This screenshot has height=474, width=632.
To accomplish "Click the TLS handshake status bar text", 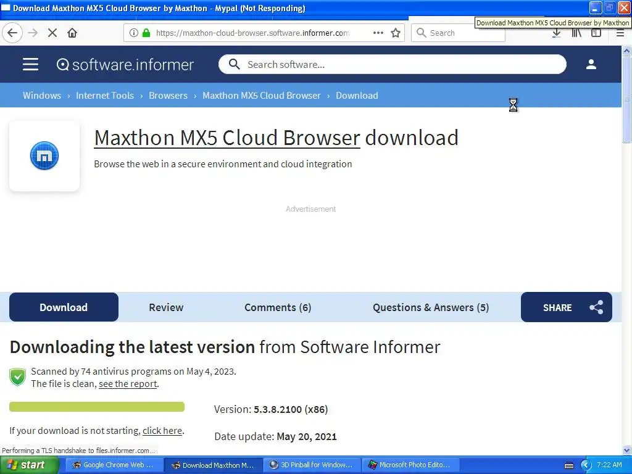I will pyautogui.click(x=78, y=450).
